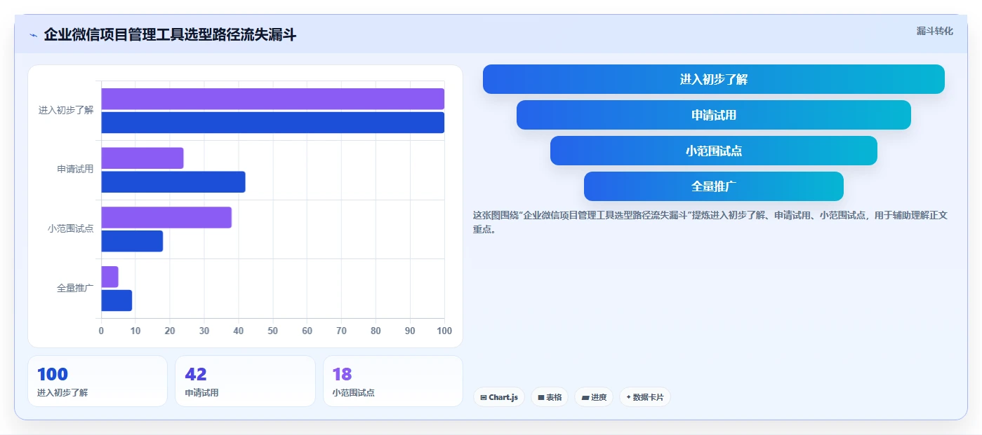Click the 全量推广 funnel stage bar

tap(713, 186)
